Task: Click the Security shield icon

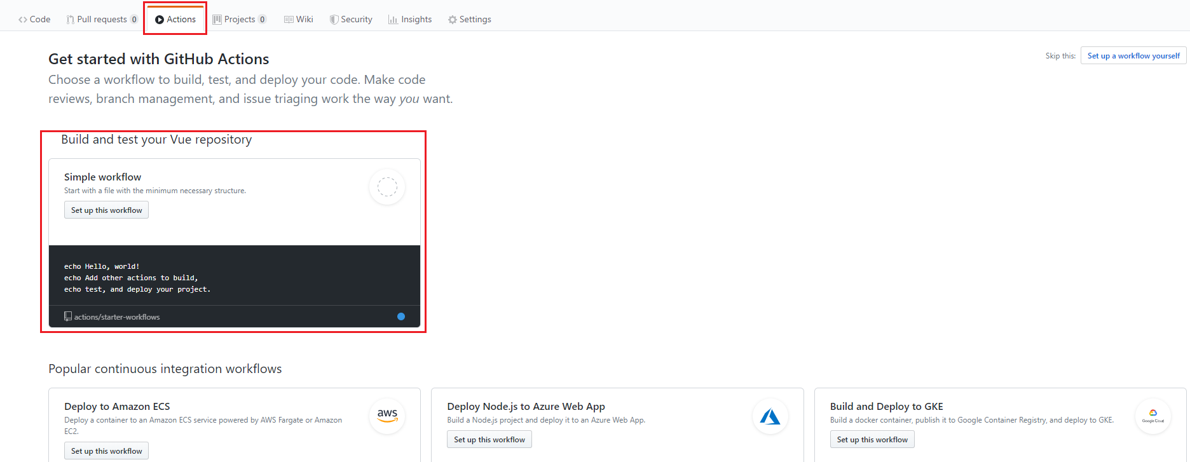Action: [334, 20]
